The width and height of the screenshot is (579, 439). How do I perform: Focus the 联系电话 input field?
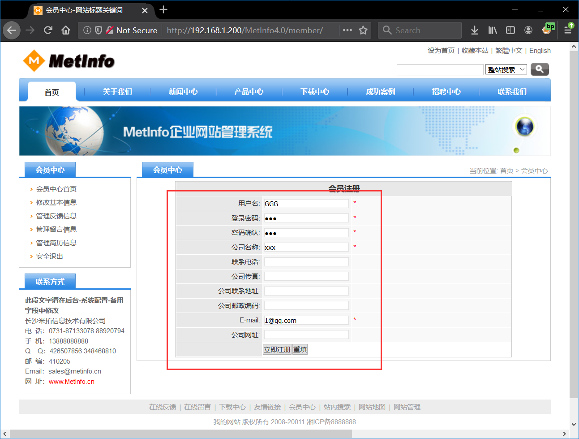pyautogui.click(x=306, y=262)
